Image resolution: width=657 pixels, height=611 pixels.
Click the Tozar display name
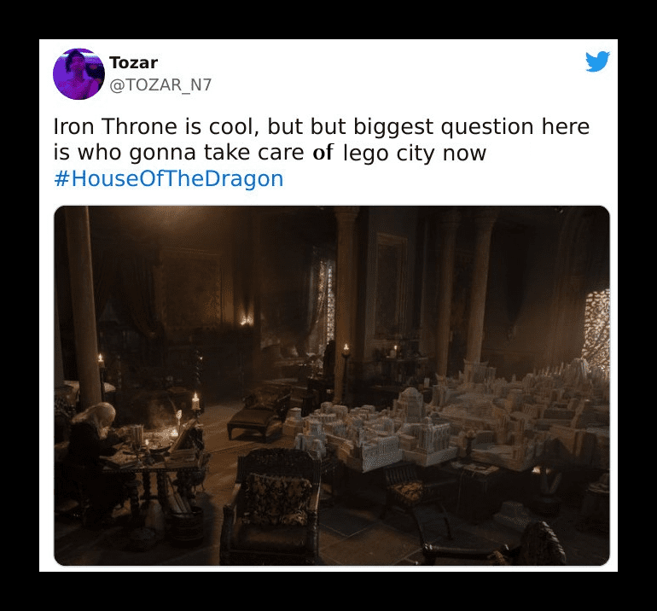coord(133,62)
